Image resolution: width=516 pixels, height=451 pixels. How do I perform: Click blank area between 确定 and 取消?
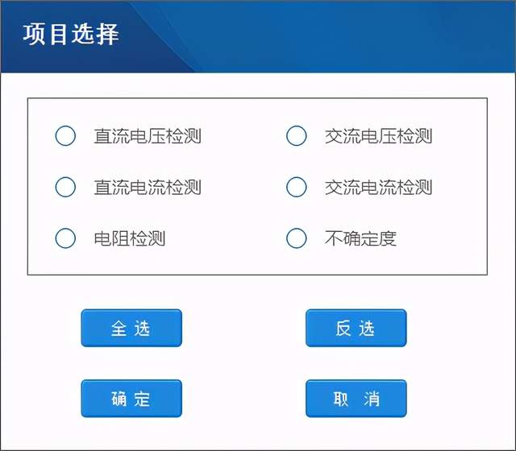tap(243, 399)
